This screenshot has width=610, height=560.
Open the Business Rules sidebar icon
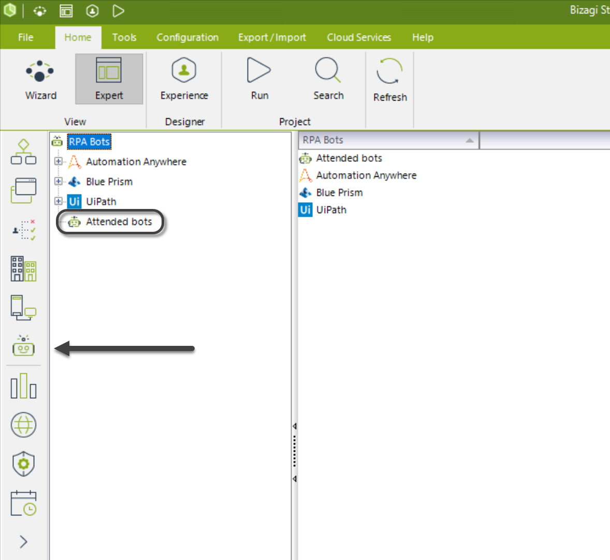23,230
